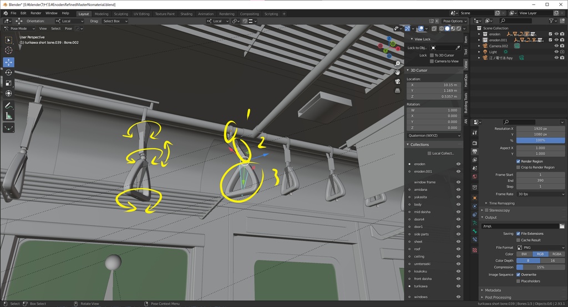Activate the Cursor tool
This screenshot has width=568, height=307.
(x=8, y=50)
